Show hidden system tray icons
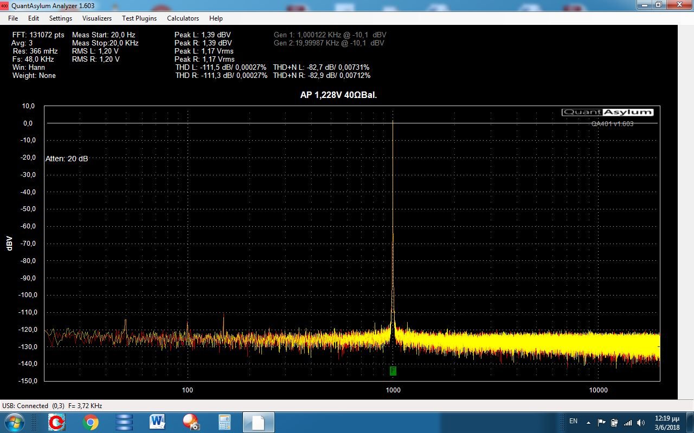 coord(588,422)
